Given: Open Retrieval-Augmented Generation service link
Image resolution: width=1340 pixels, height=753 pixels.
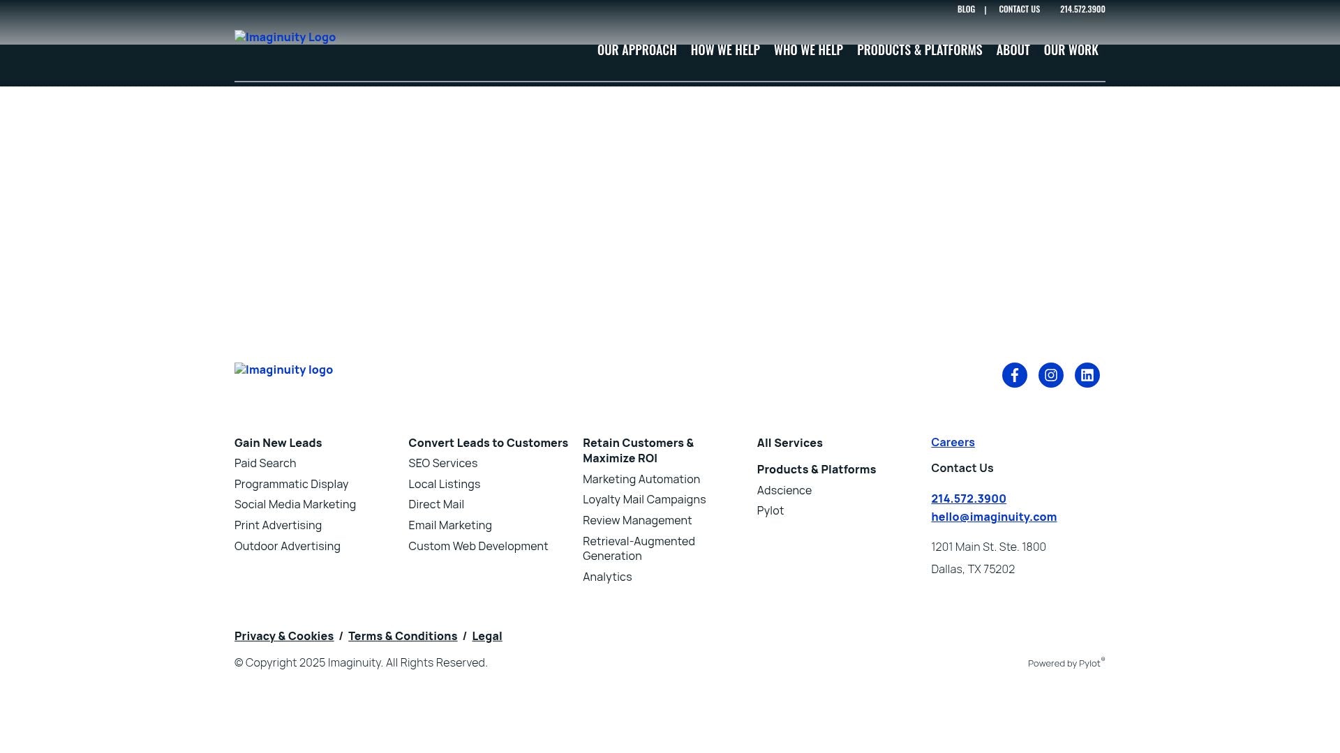Looking at the screenshot, I should 639,548.
